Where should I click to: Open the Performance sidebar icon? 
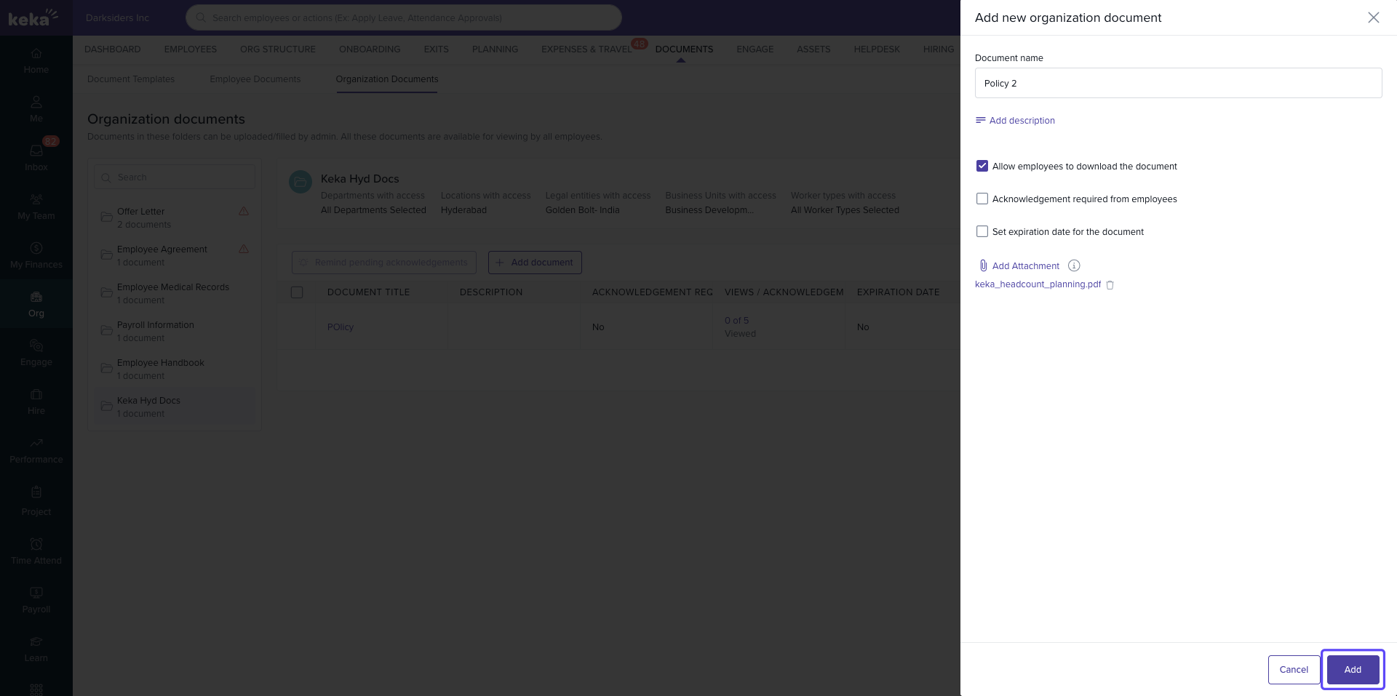[36, 444]
